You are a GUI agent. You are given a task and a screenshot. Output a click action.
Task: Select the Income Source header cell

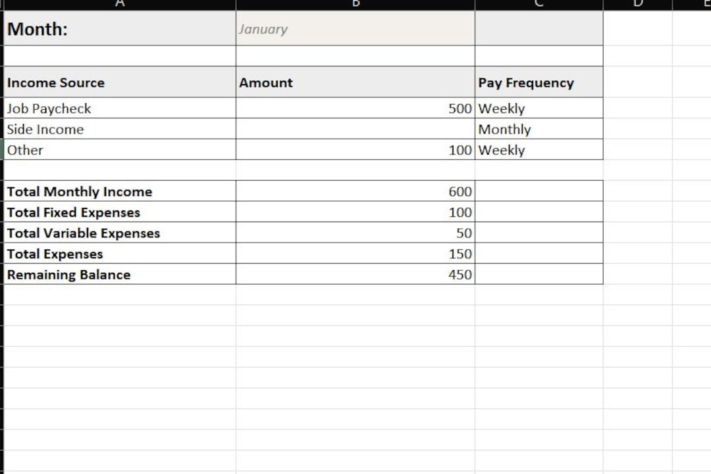pos(120,82)
